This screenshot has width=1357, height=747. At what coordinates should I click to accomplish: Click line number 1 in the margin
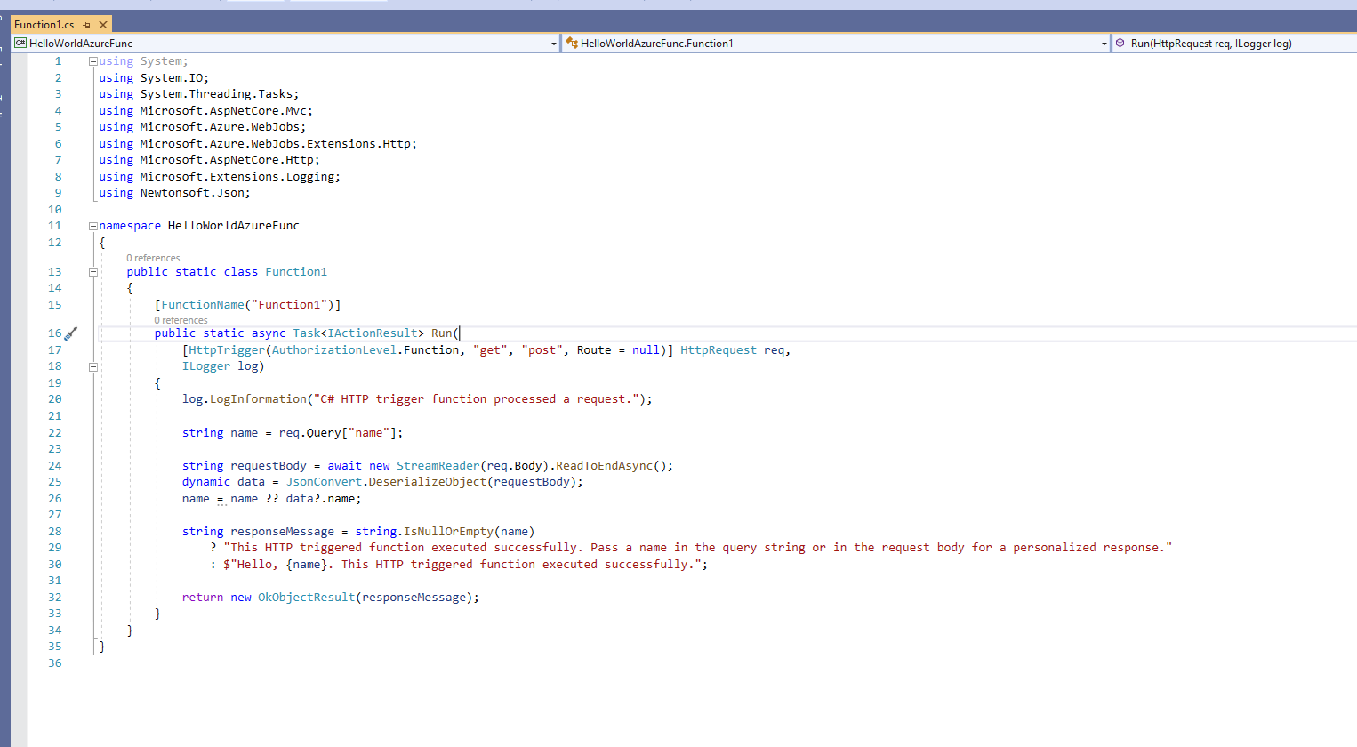(58, 61)
